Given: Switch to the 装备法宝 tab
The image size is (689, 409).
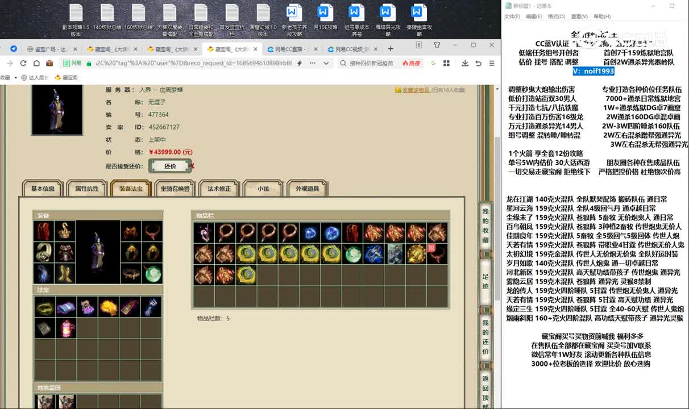Looking at the screenshot, I should 131,189.
